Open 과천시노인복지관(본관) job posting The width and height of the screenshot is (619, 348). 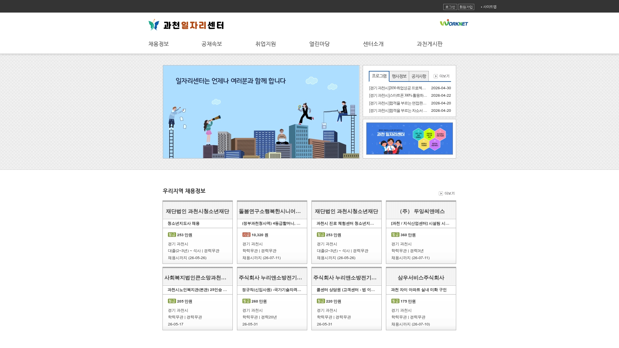(197, 290)
